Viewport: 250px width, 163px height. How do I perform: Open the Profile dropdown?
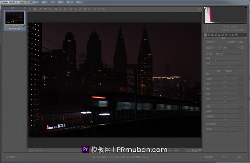[228, 48]
